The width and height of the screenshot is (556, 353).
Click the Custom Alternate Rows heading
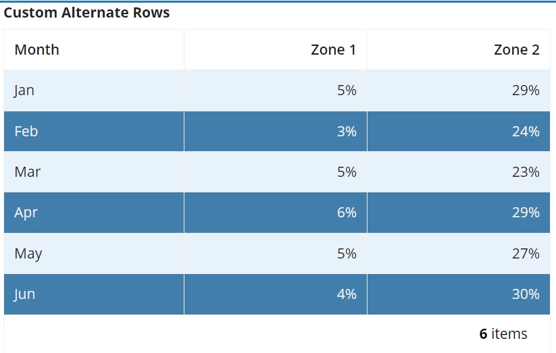point(86,13)
